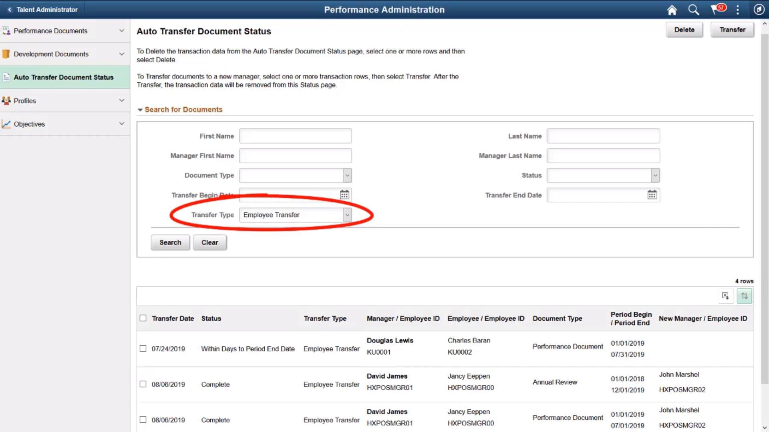This screenshot has width=769, height=432.
Task: Open the Profiles section in sidebar
Action: [25, 101]
